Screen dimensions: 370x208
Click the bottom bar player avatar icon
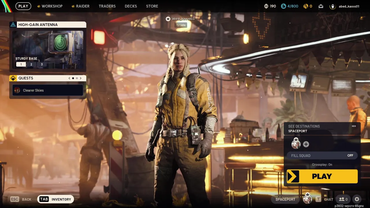[307, 198]
